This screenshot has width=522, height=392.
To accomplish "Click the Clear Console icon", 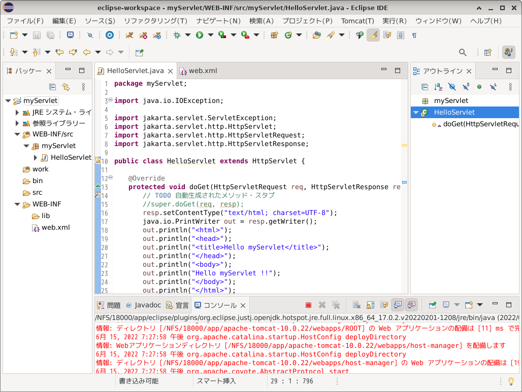I will 356,305.
